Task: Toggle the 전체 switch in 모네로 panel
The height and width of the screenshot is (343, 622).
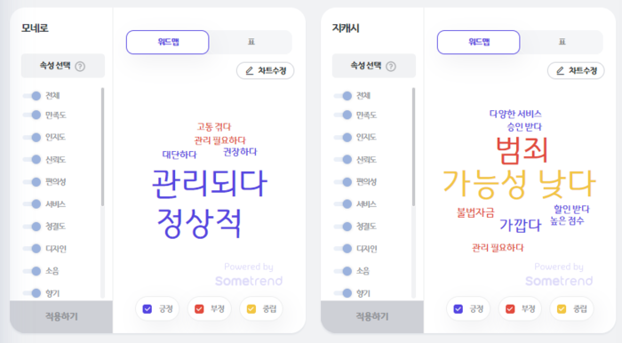Action: pyautogui.click(x=32, y=96)
